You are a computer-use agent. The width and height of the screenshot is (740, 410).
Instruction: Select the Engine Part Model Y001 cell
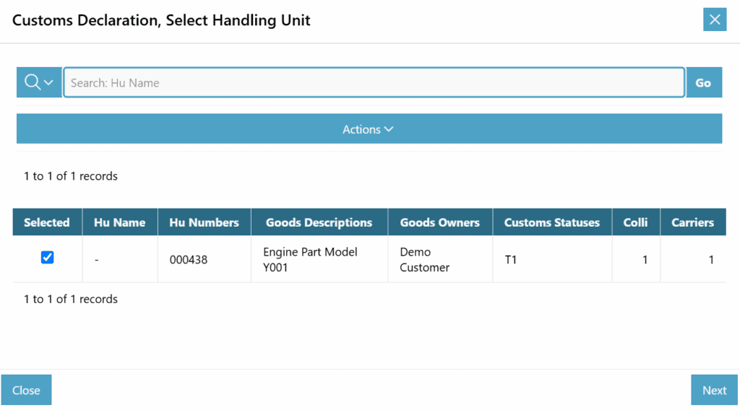310,260
